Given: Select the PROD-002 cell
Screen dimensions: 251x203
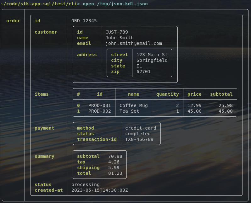Looking at the screenshot, I should pyautogui.click(x=100, y=111).
